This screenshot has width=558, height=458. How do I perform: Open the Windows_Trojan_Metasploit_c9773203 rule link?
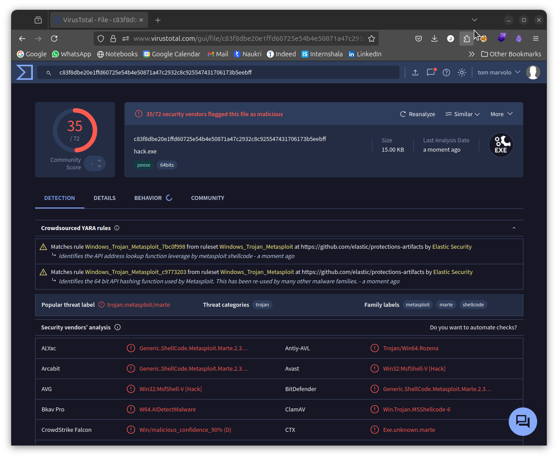point(136,272)
